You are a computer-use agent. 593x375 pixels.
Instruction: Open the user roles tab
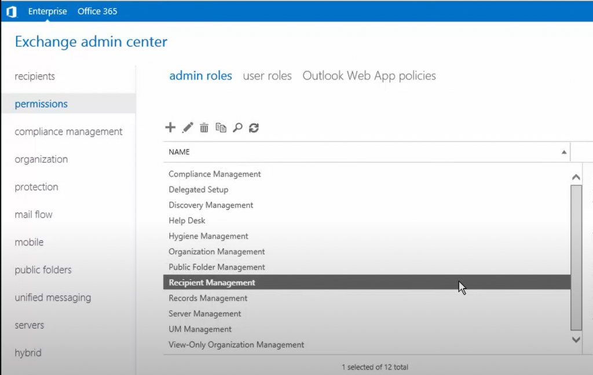(267, 76)
